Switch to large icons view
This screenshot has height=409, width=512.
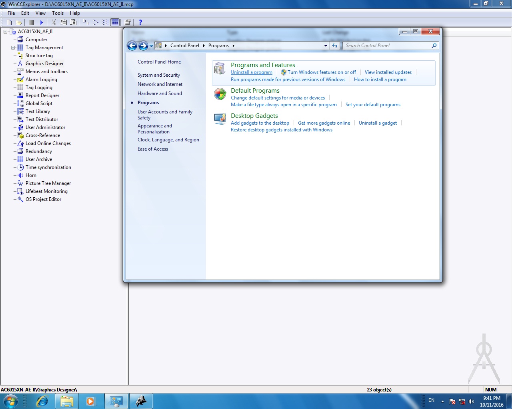tap(86, 22)
